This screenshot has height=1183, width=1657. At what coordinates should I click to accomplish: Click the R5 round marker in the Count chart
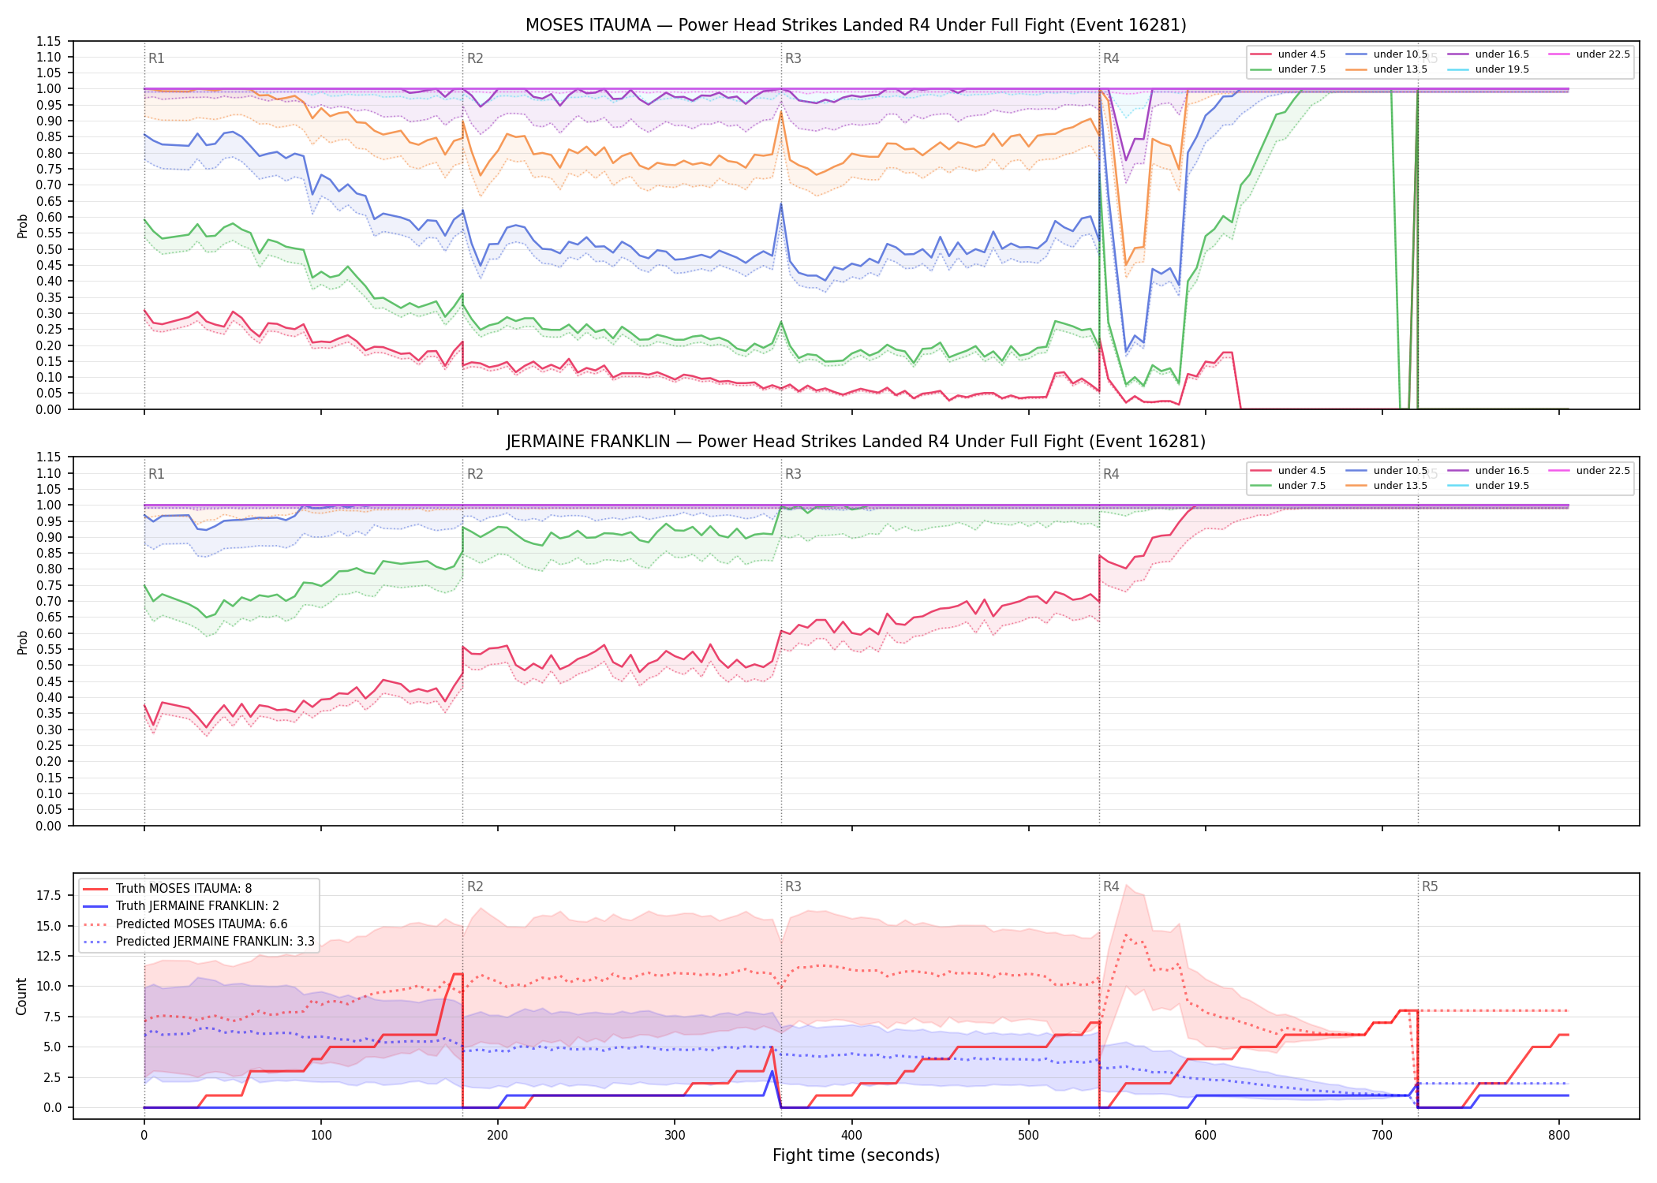point(1430,886)
